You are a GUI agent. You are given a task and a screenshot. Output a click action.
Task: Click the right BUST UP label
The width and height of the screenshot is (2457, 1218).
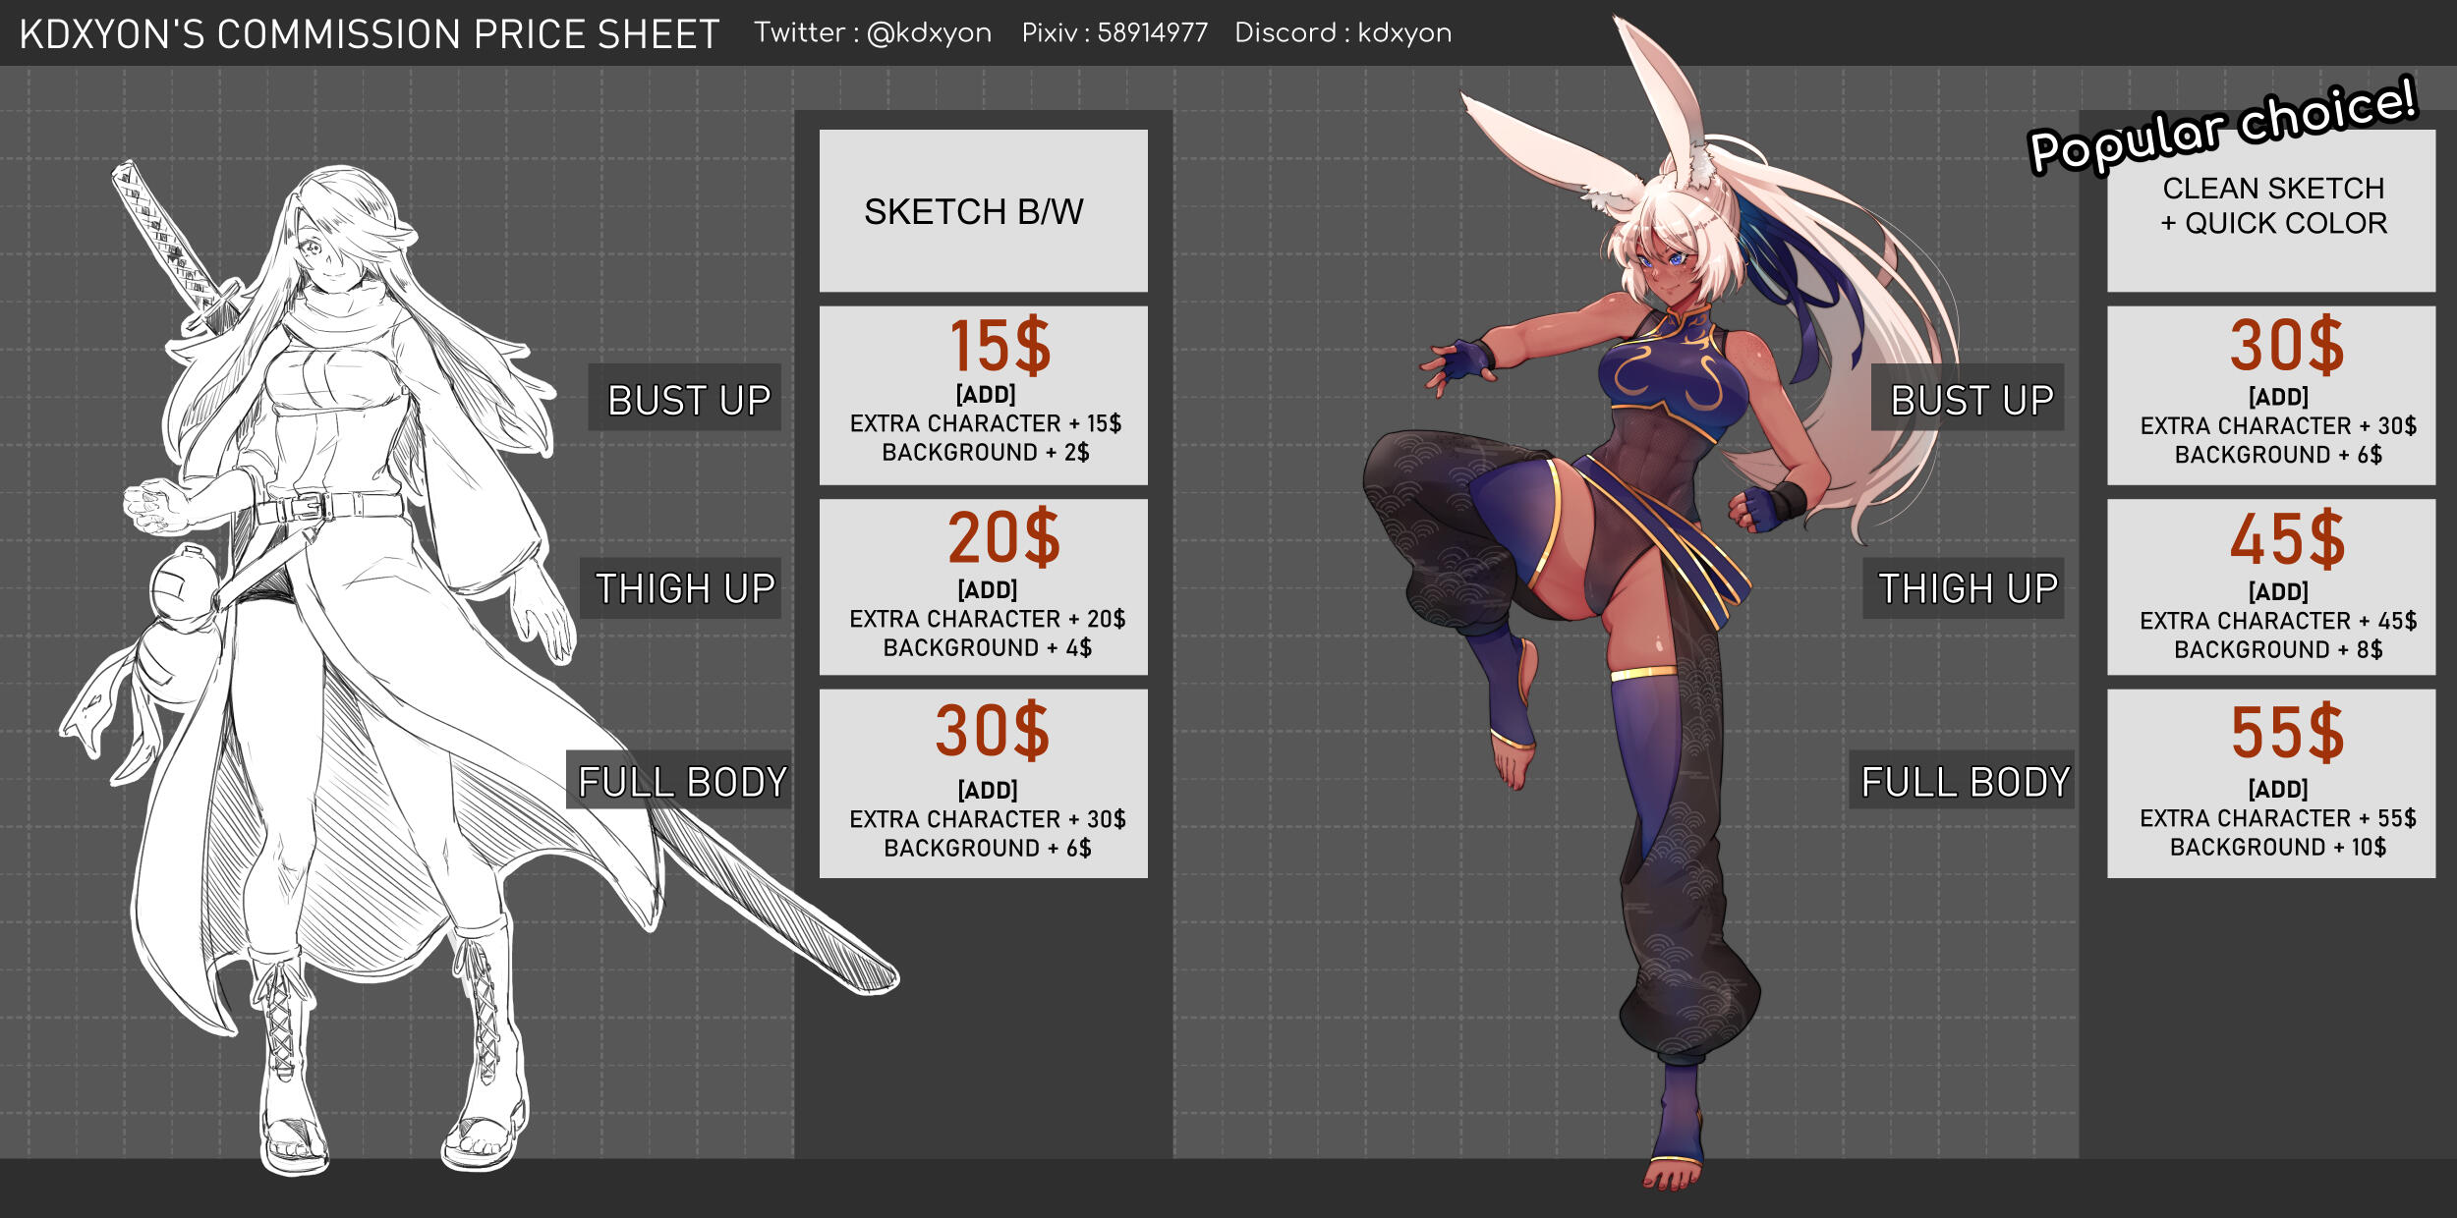[x=1971, y=400]
